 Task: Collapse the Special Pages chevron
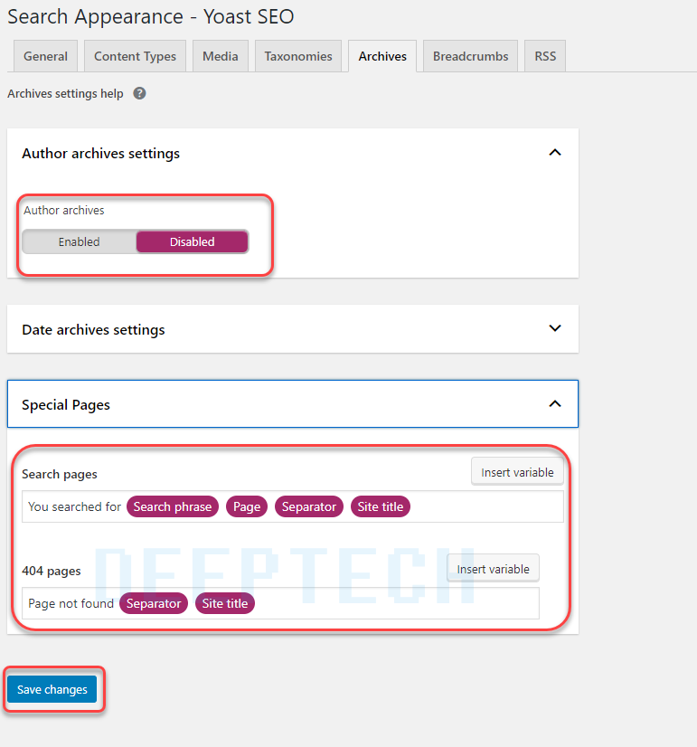[555, 404]
